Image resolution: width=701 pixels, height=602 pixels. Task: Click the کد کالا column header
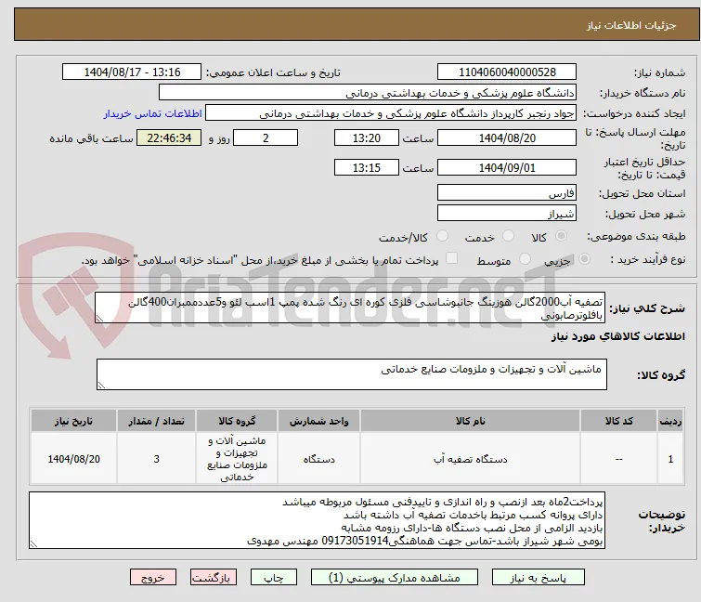(618, 421)
